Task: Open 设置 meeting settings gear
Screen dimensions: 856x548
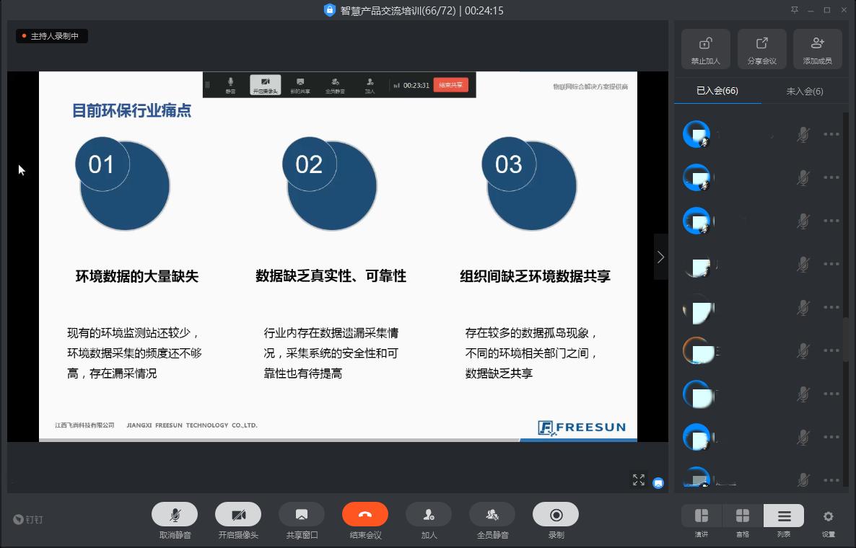Action: point(829,516)
